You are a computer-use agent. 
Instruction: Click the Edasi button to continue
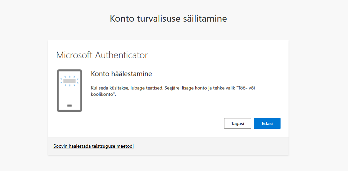coord(267,123)
